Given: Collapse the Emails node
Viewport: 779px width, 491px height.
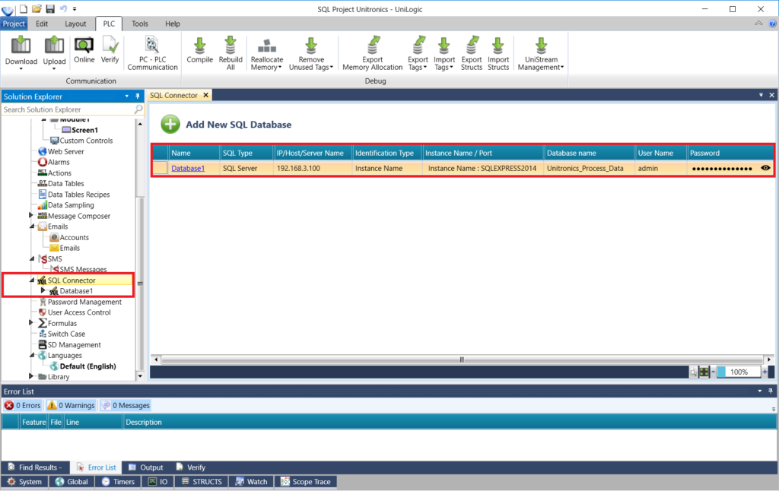Looking at the screenshot, I should (x=32, y=226).
